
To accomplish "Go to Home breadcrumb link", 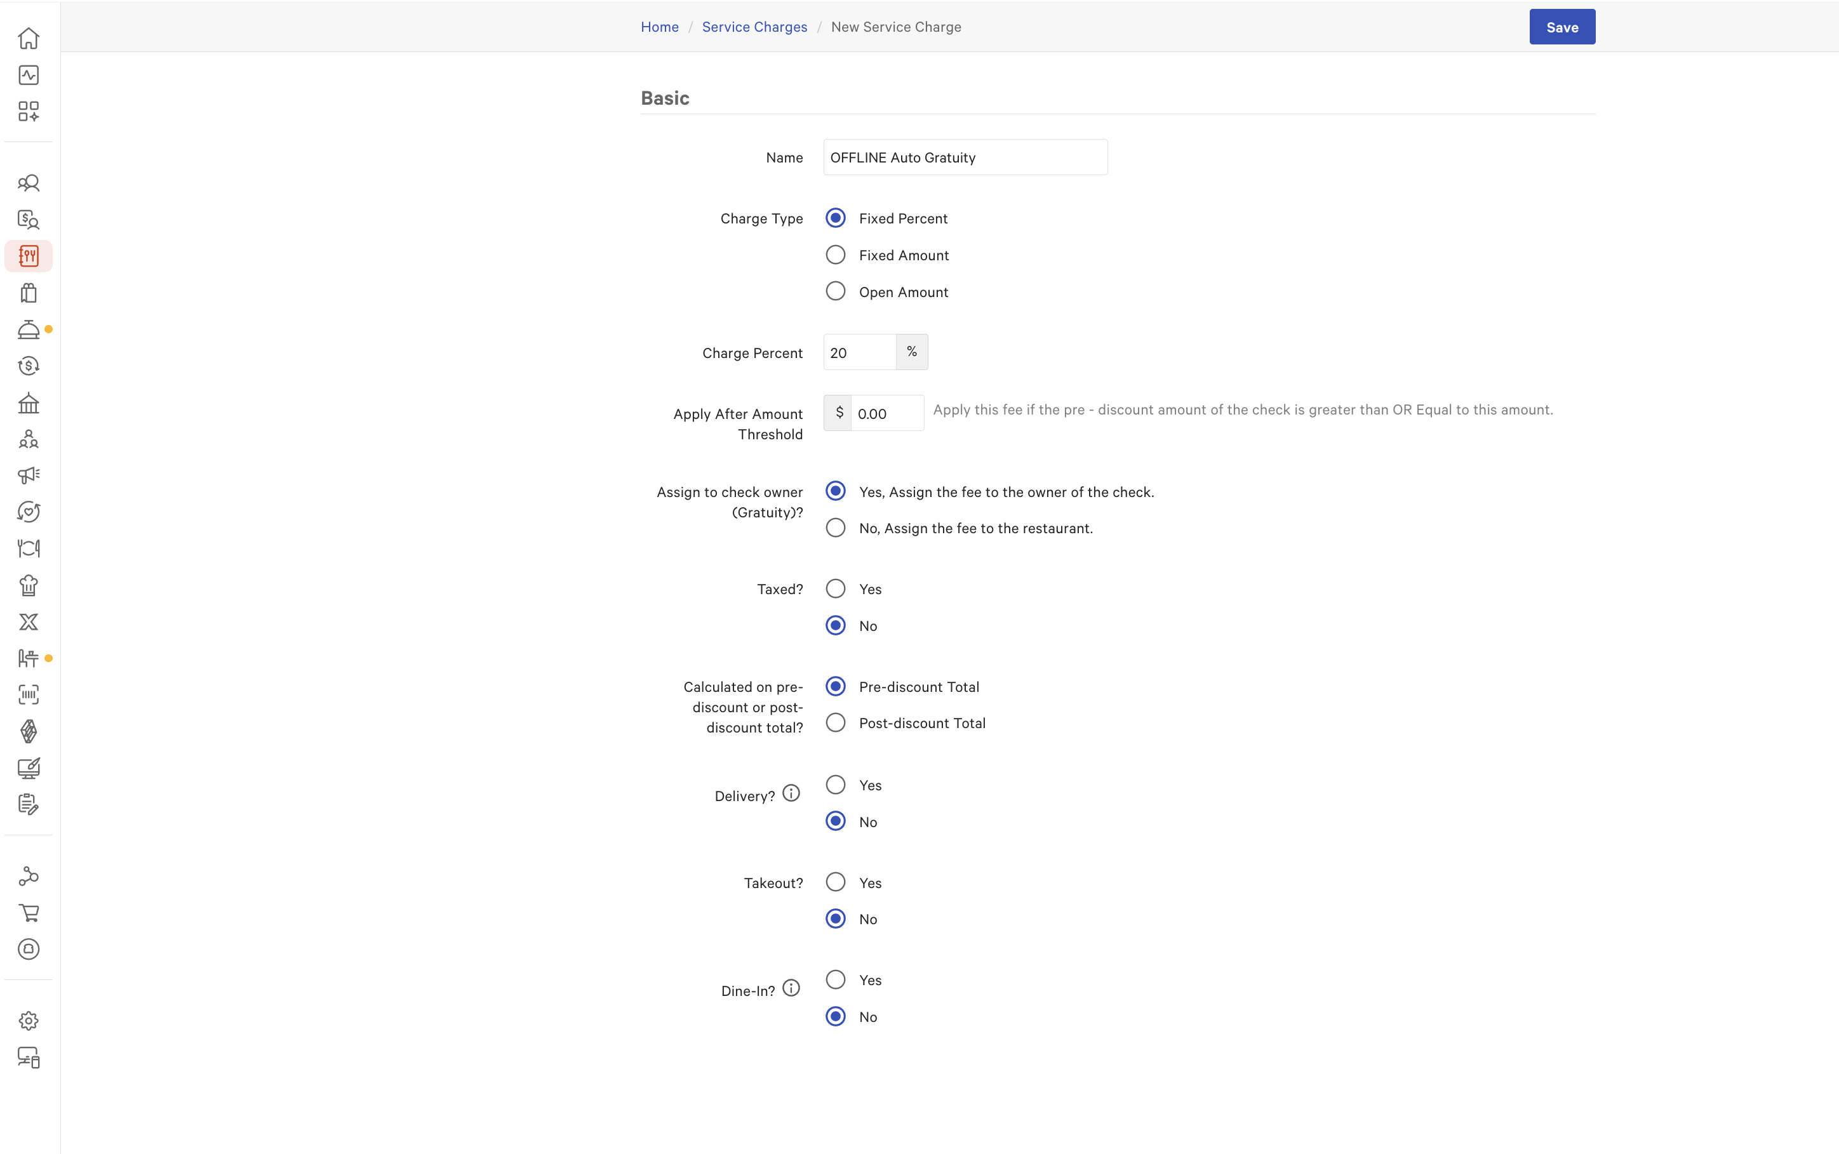I will (x=660, y=27).
